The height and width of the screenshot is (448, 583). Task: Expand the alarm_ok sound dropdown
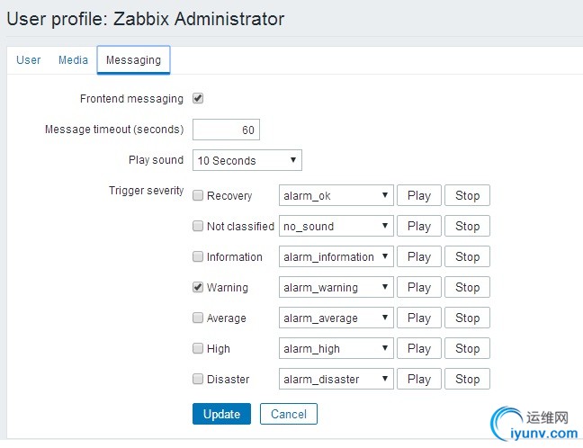[x=336, y=195]
